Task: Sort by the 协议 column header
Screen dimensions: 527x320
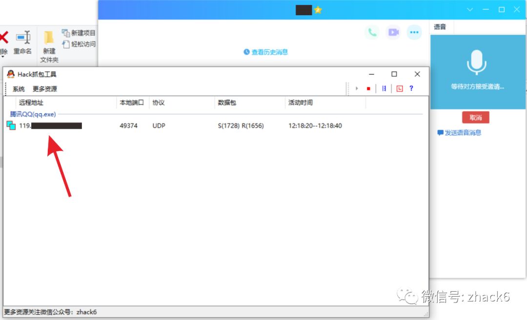Action: [x=182, y=102]
